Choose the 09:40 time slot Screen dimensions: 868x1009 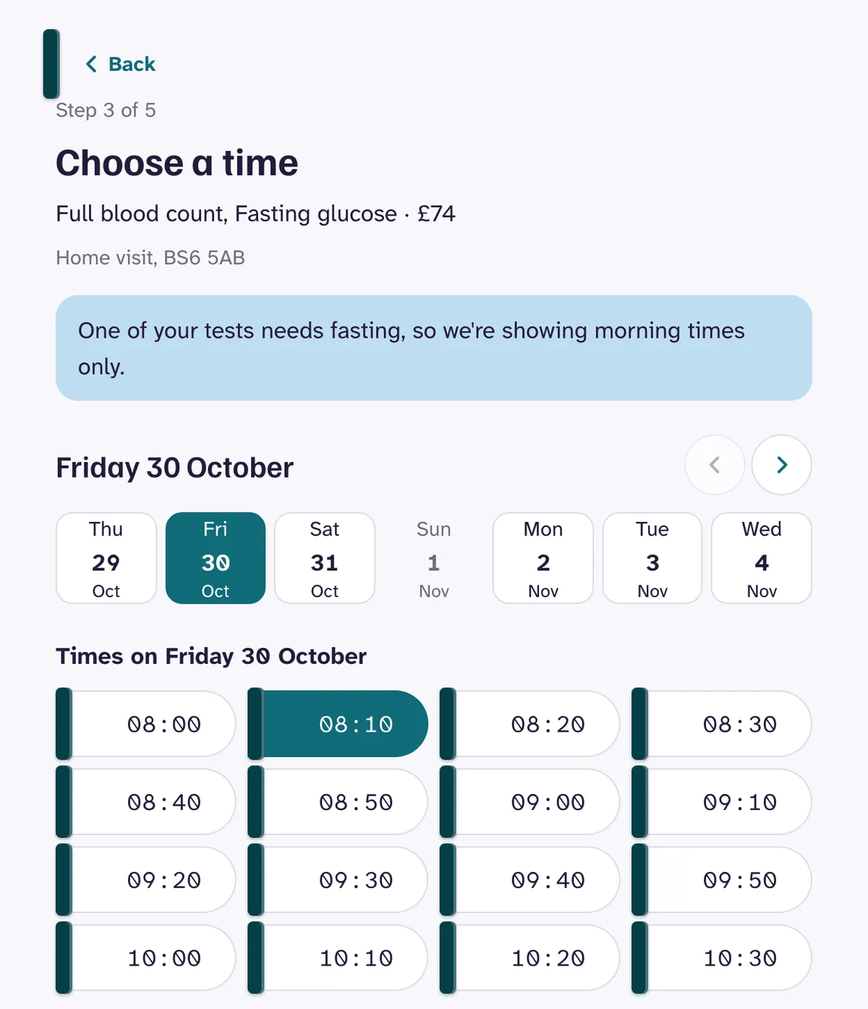530,880
